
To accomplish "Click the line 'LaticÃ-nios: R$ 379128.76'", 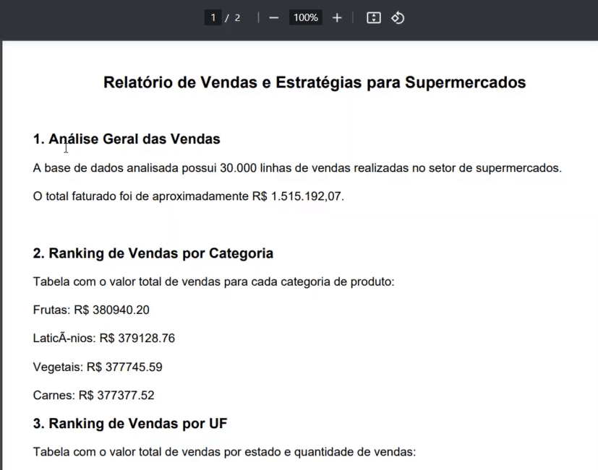I will pyautogui.click(x=104, y=338).
